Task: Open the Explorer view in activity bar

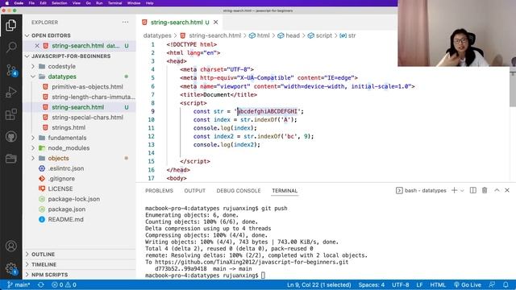Action: tap(10, 25)
